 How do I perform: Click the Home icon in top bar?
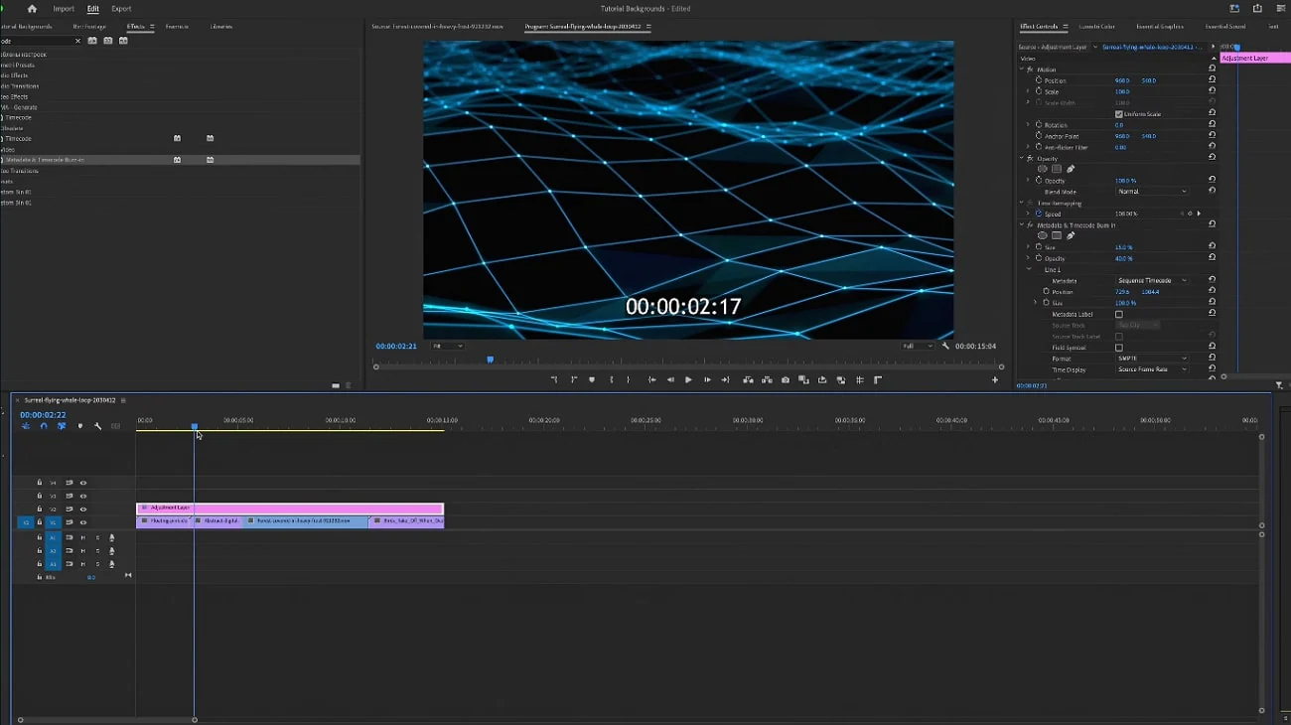(32, 8)
